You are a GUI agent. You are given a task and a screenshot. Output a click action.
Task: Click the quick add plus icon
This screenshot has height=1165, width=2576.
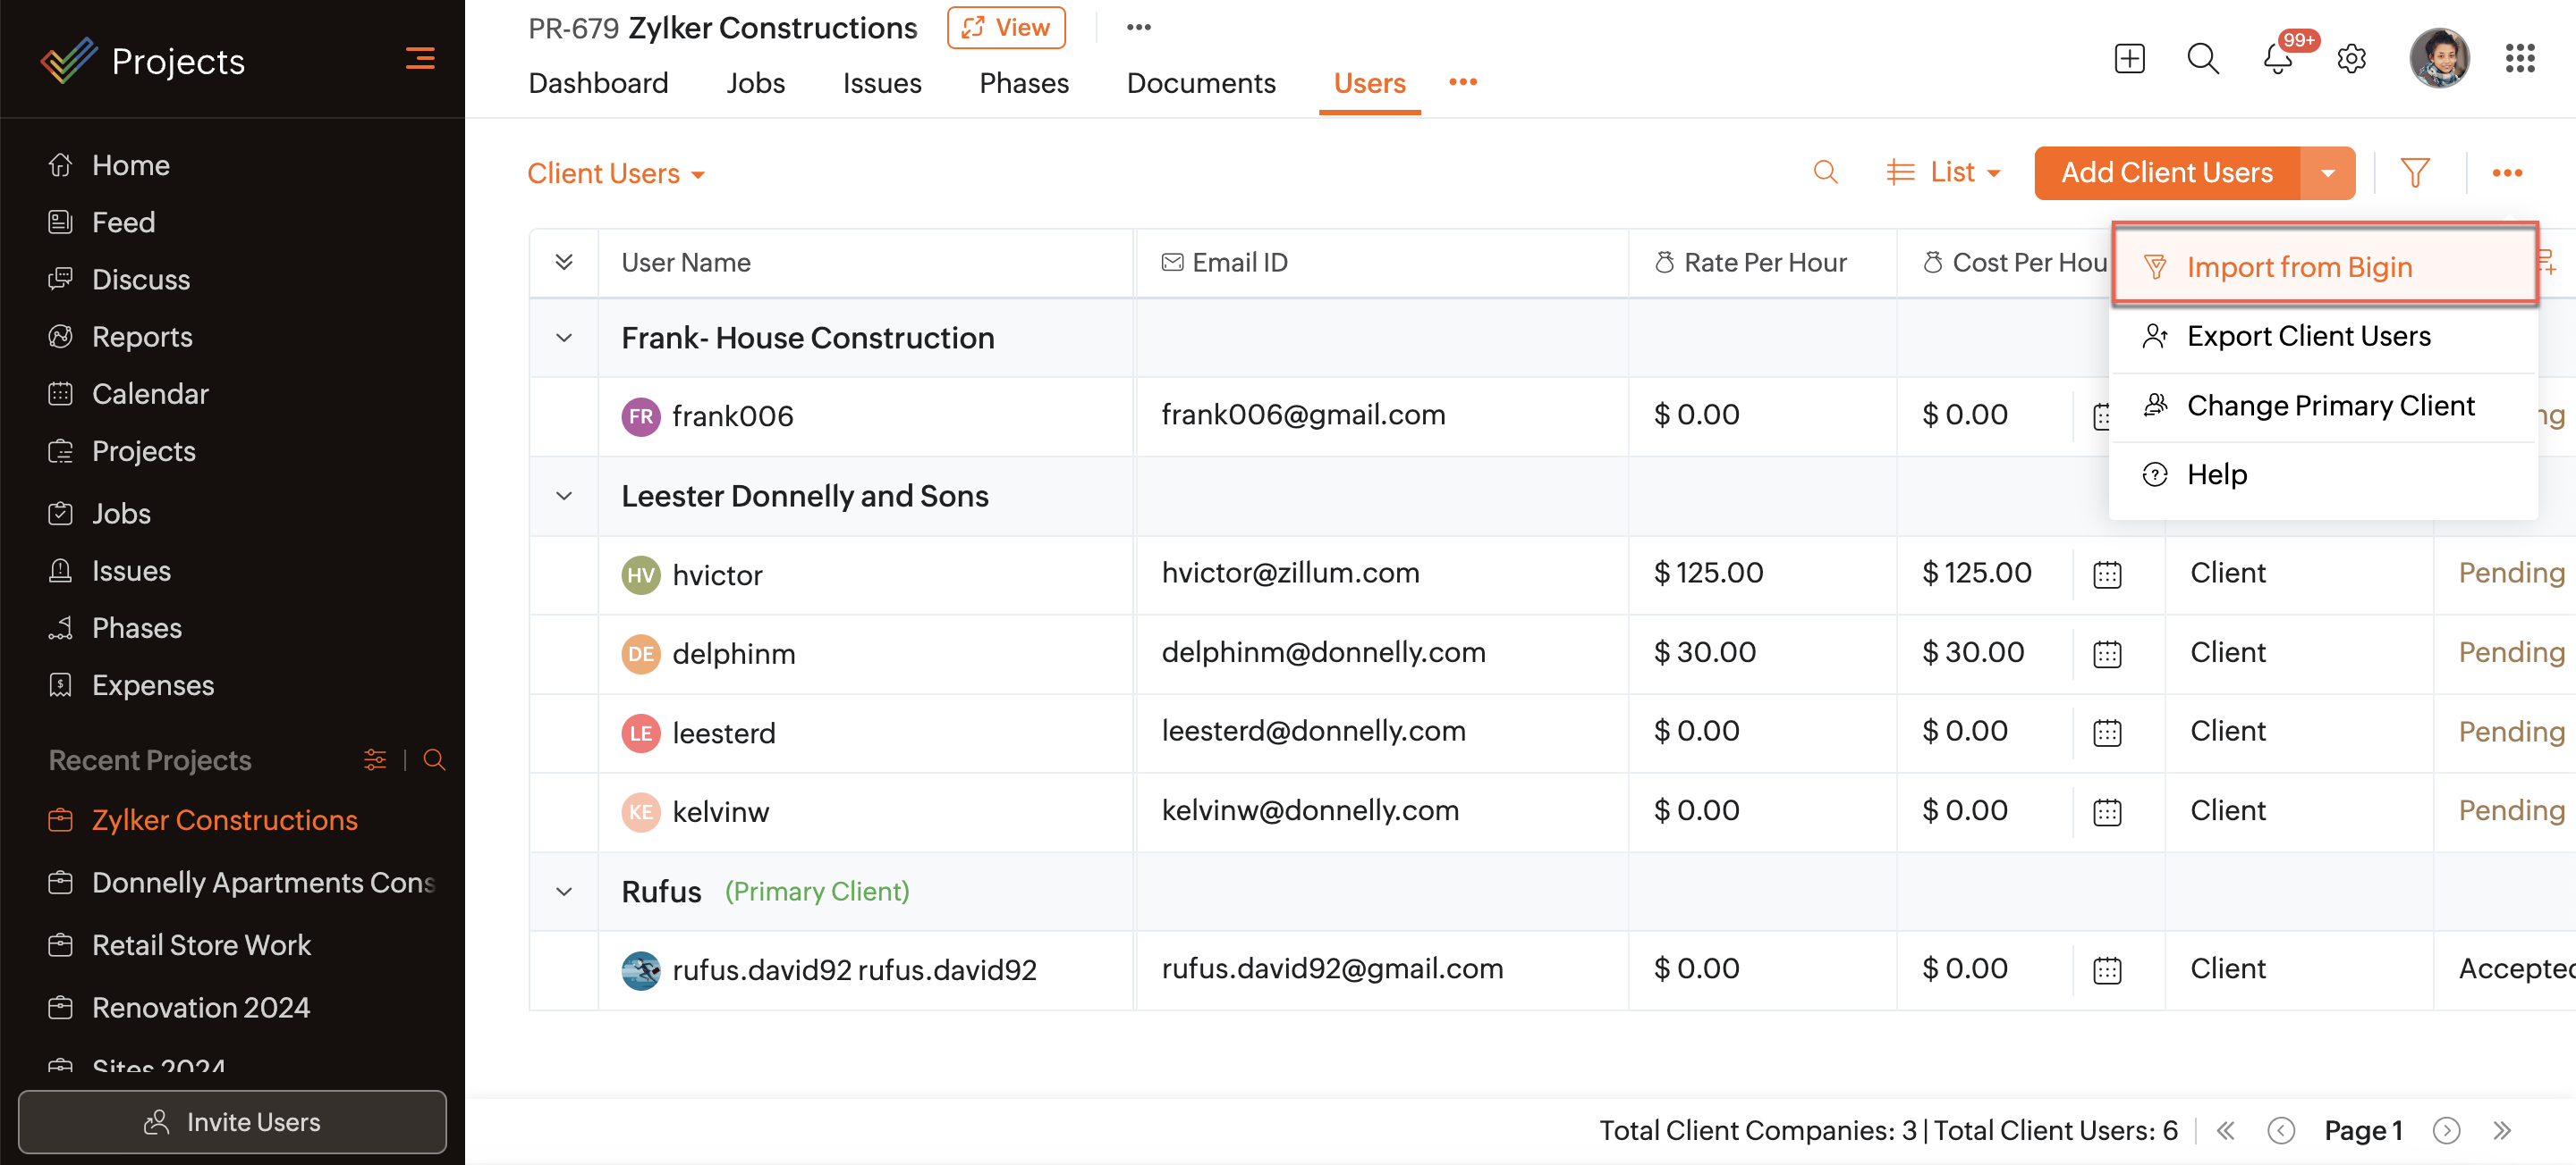tap(2129, 59)
